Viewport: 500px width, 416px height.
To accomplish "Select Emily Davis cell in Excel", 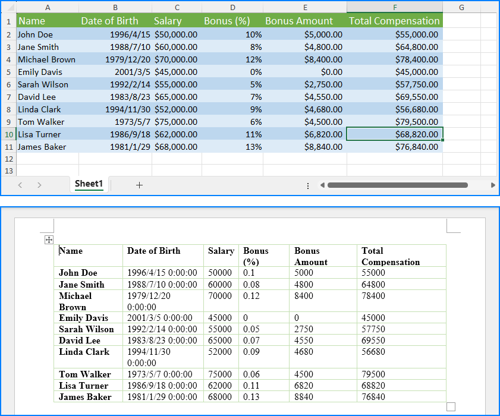I will tap(48, 72).
